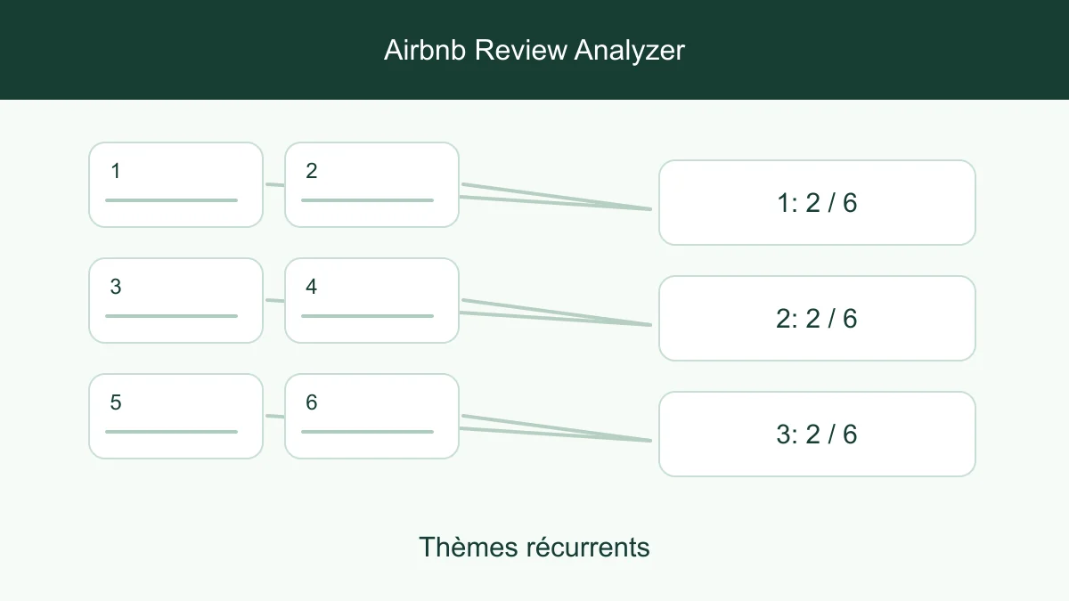Select review card number 2

[x=372, y=184]
